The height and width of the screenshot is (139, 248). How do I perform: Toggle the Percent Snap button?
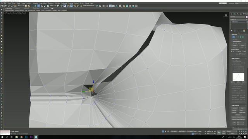point(75,6)
